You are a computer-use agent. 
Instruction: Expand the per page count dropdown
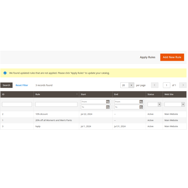click(x=131, y=85)
